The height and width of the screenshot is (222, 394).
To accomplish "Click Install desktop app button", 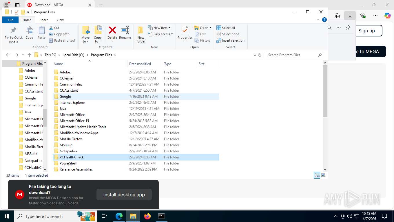I will point(124,195).
